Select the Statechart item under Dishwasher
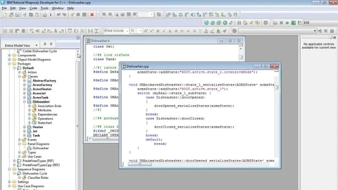 [45, 123]
